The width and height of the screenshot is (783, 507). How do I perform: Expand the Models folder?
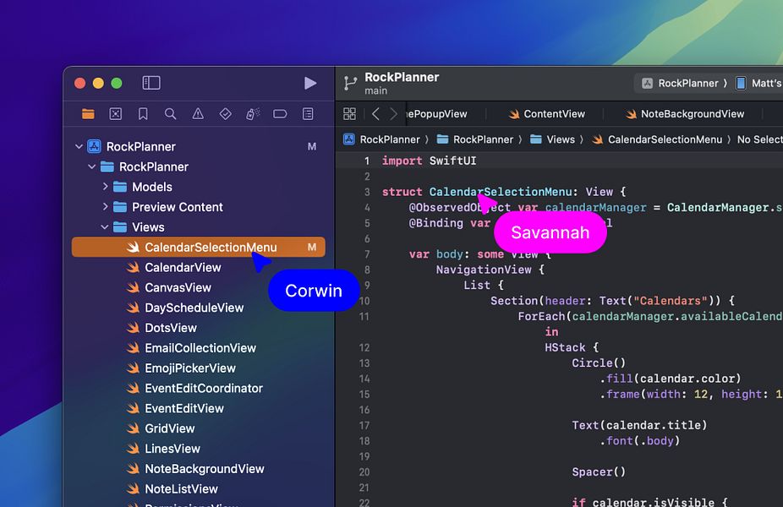tap(105, 186)
